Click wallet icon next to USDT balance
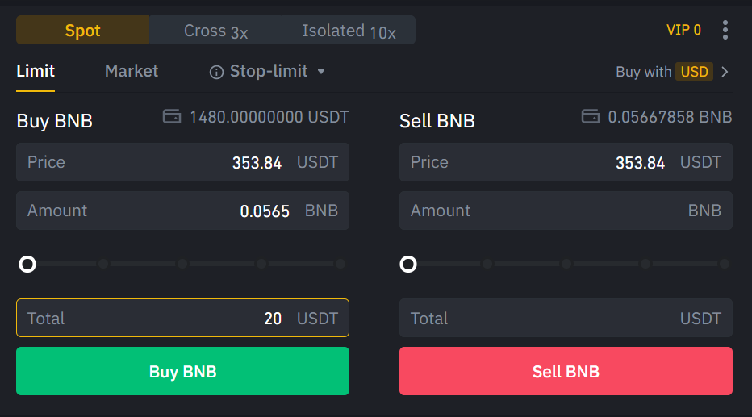Viewport: 752px width, 417px height. tap(171, 117)
